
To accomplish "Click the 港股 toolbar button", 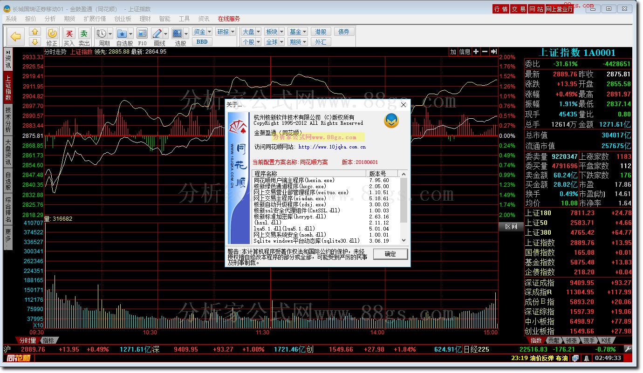I will pyautogui.click(x=321, y=32).
